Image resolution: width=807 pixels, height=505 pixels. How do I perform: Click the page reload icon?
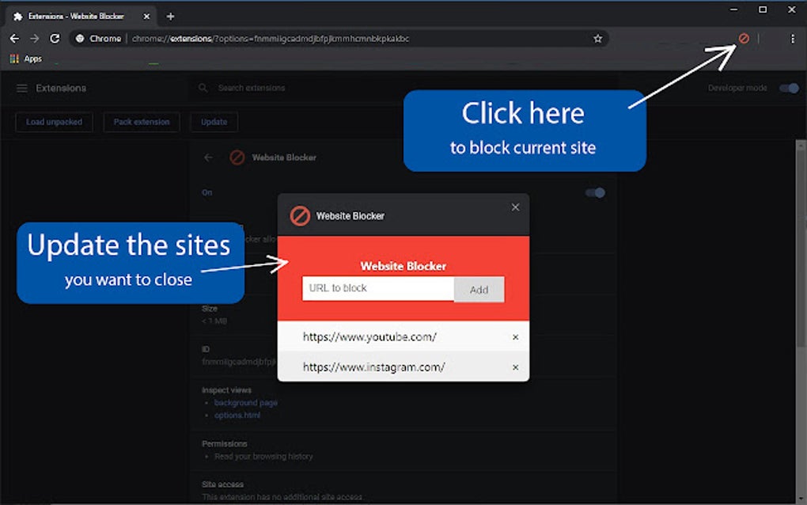pyautogui.click(x=54, y=37)
